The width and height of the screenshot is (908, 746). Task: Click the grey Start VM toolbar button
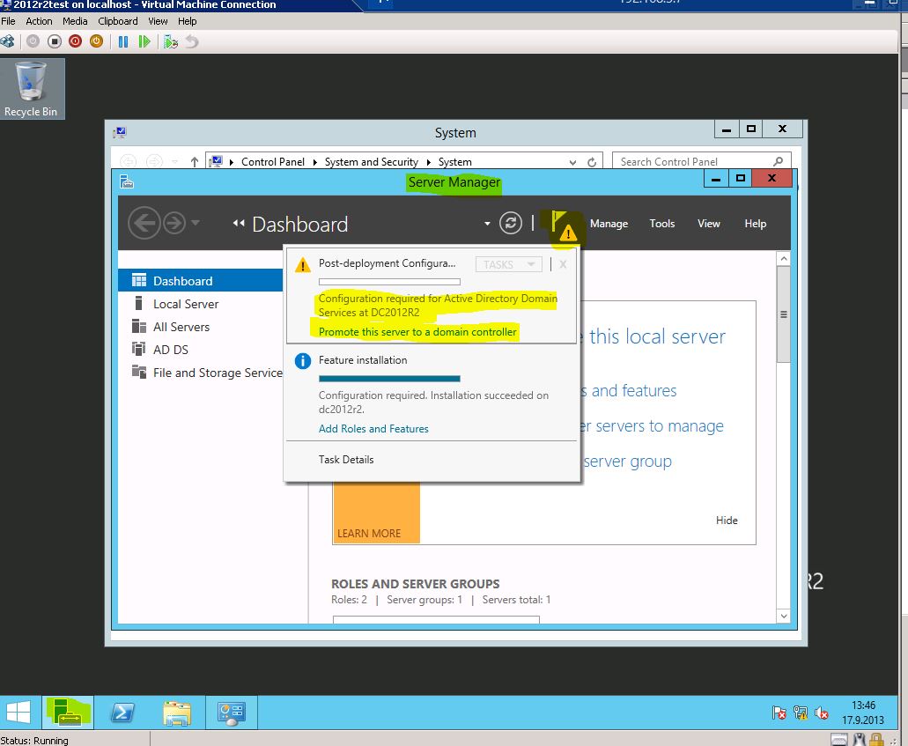pyautogui.click(x=33, y=41)
